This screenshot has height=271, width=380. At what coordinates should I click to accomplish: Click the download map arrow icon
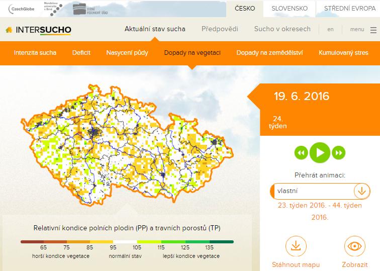(x=296, y=246)
